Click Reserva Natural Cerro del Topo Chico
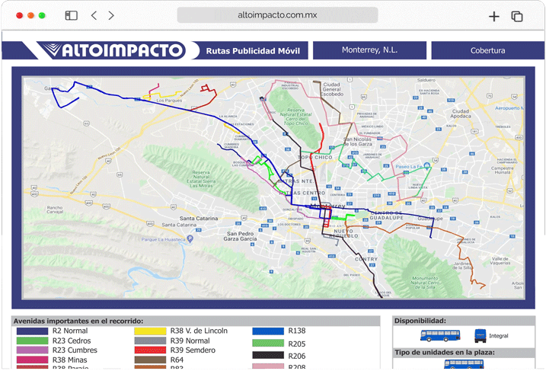The width and height of the screenshot is (546, 371). coord(295,117)
